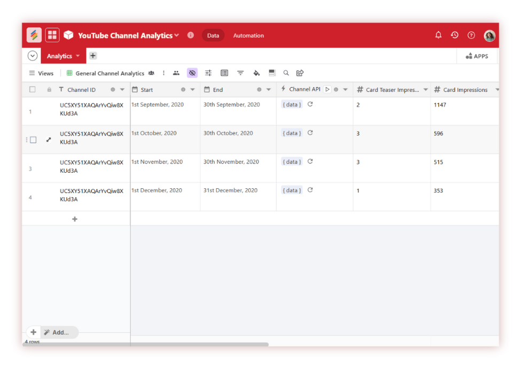The image size is (521, 369).
Task: Refresh API data for September 2020 row
Action: tap(310, 104)
